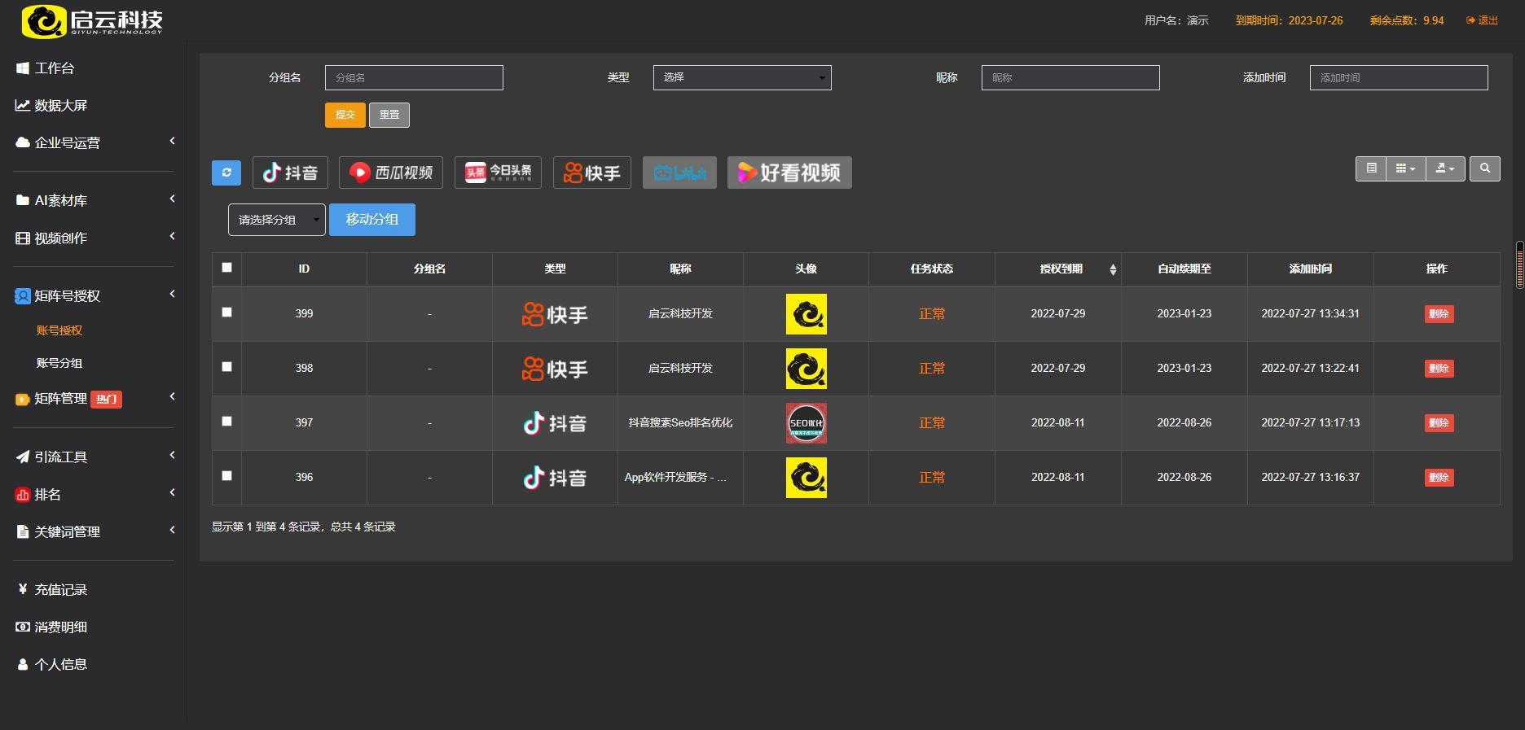Click the 抖音 type icon in row 397

(x=555, y=423)
